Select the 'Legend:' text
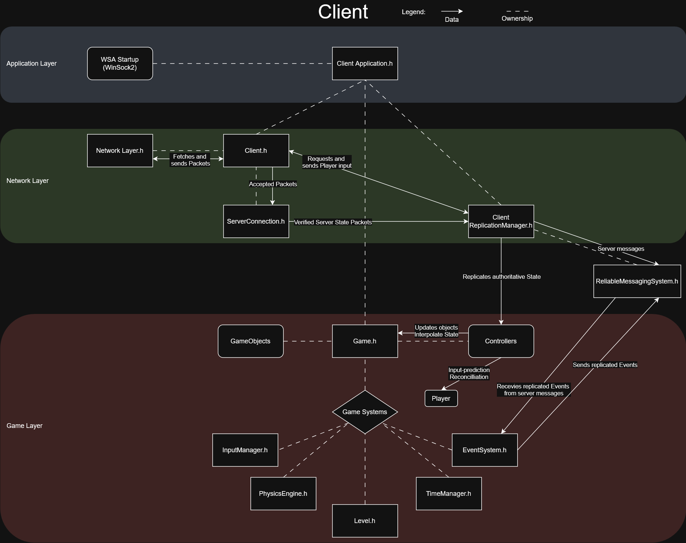Image resolution: width=686 pixels, height=543 pixels. 413,12
